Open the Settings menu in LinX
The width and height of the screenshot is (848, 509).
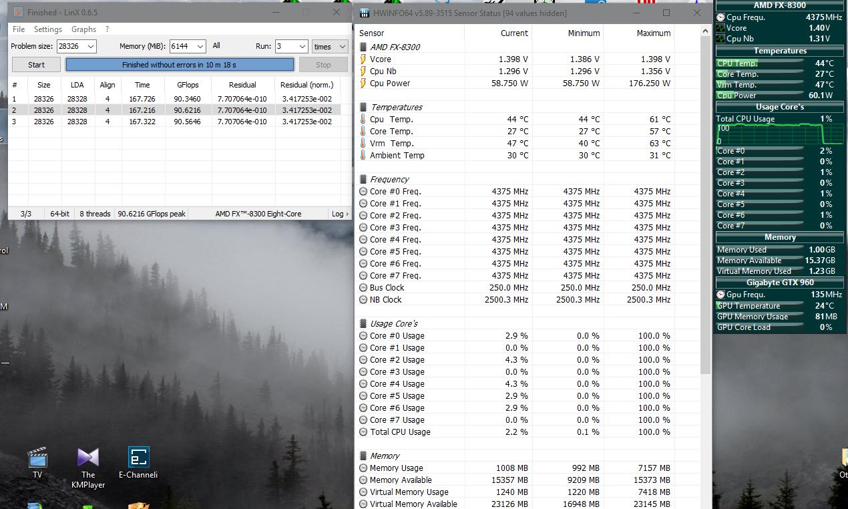48,29
